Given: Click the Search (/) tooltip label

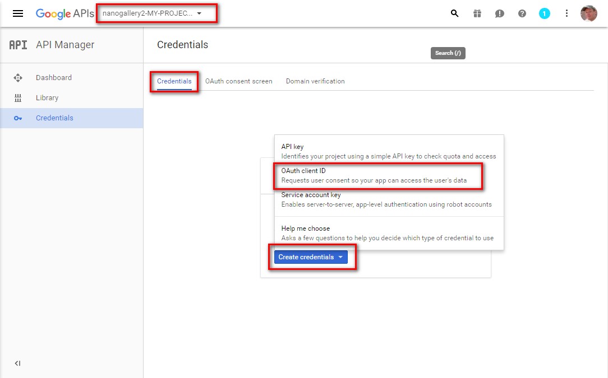Looking at the screenshot, I should [448, 53].
